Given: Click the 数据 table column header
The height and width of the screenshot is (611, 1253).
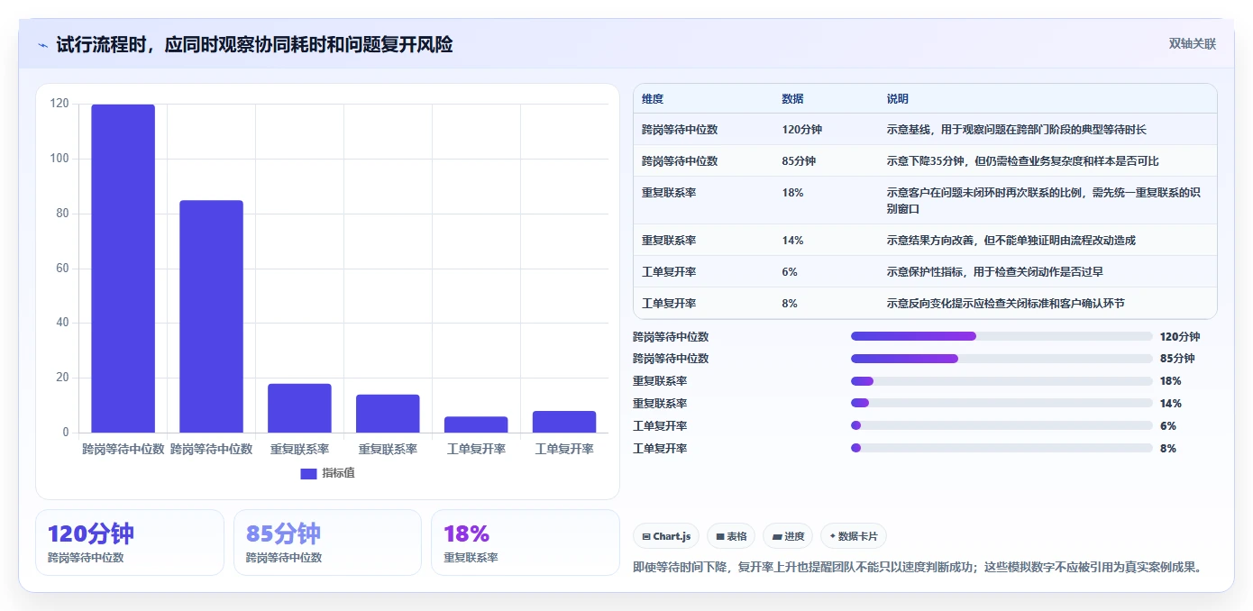Looking at the screenshot, I should coord(793,99).
